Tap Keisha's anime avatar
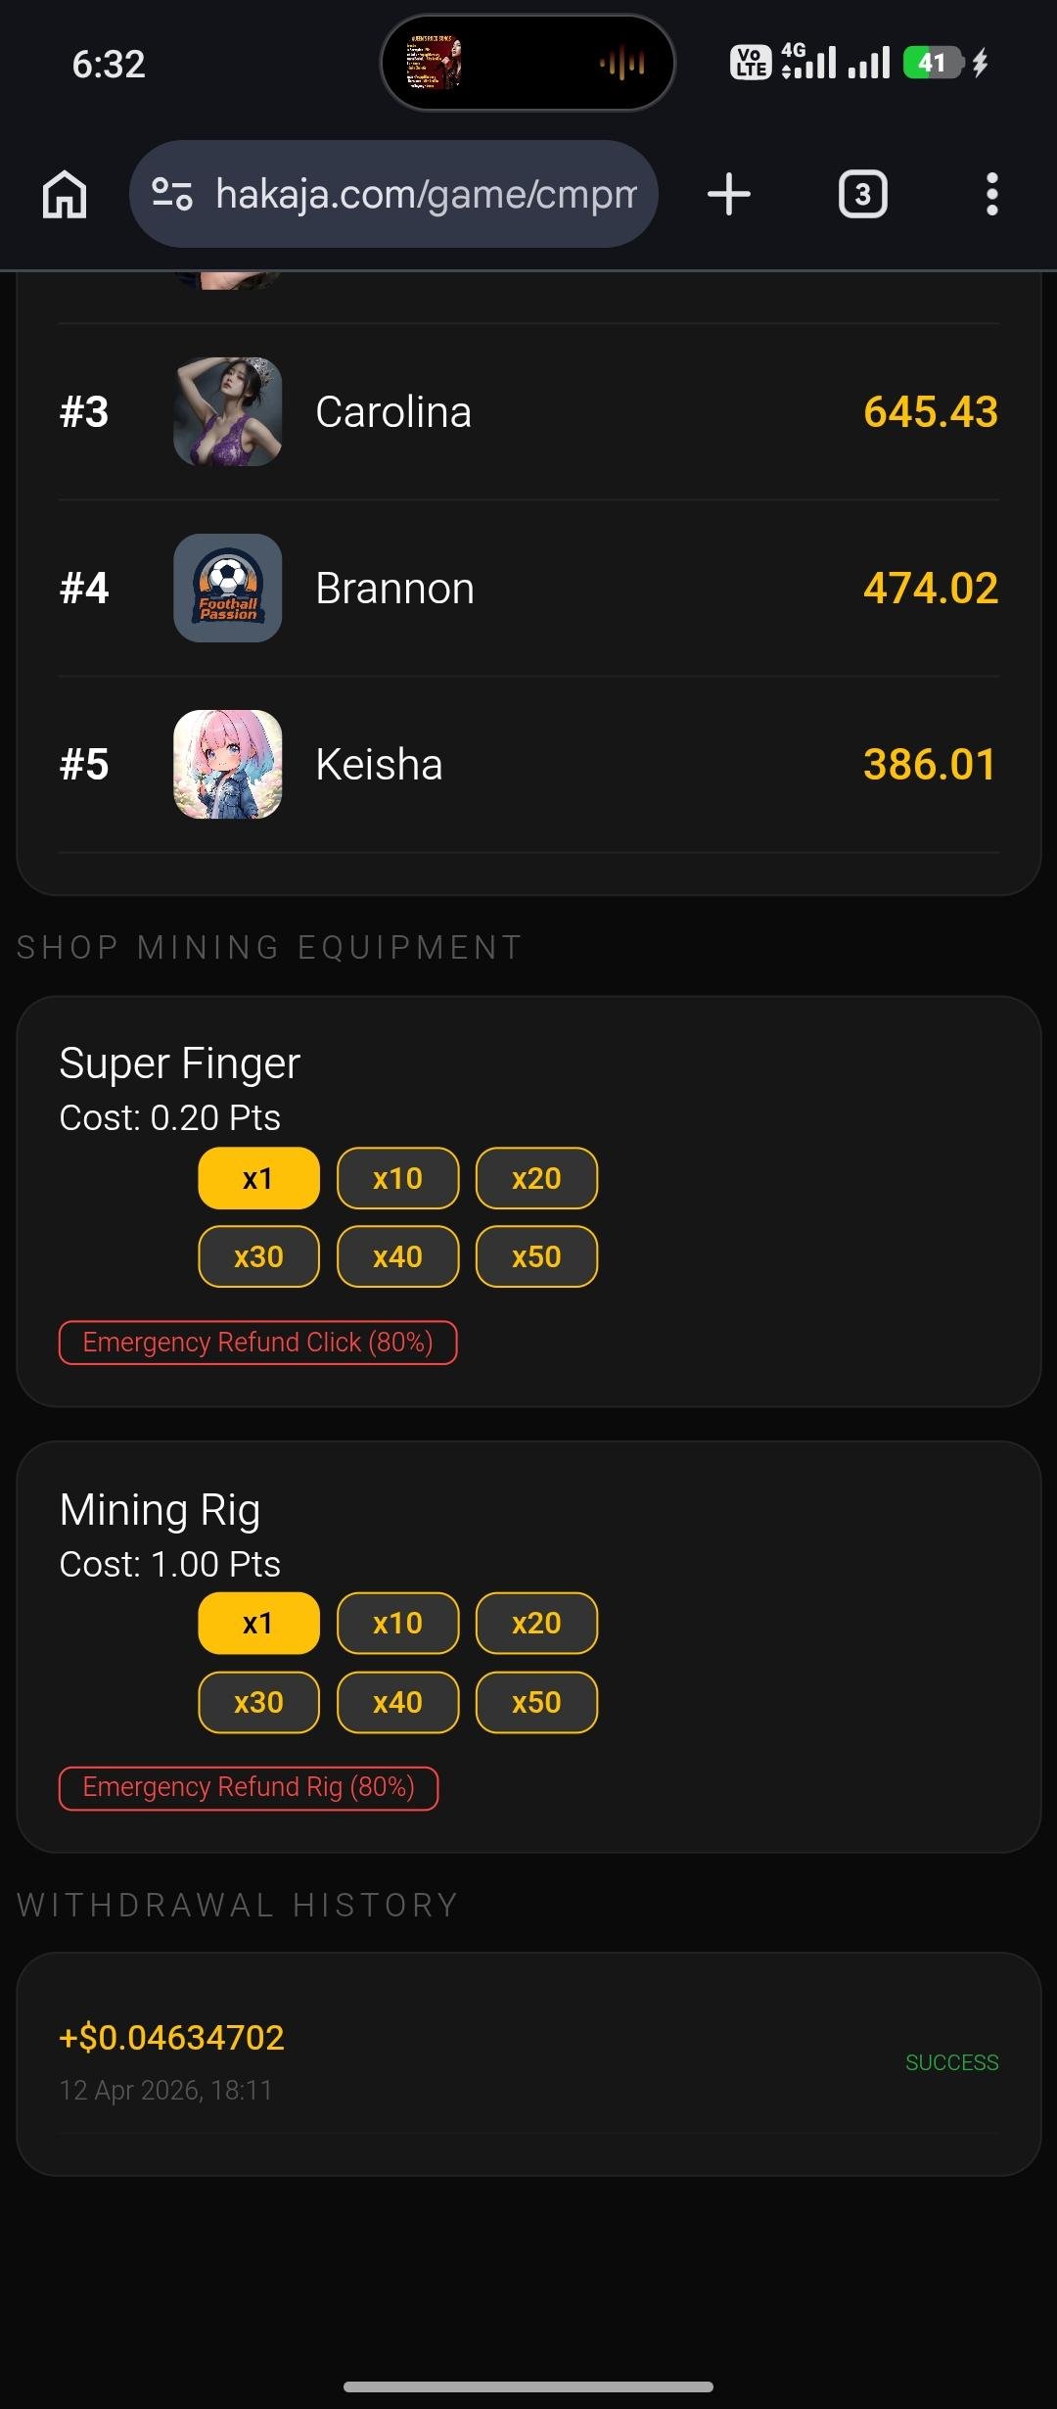The height and width of the screenshot is (2409, 1057). (228, 764)
